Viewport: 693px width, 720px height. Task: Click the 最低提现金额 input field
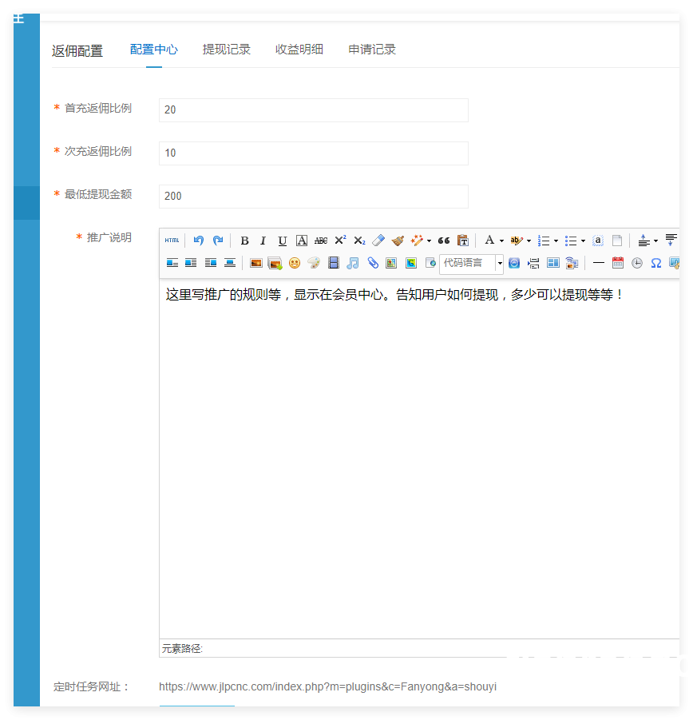(x=314, y=197)
